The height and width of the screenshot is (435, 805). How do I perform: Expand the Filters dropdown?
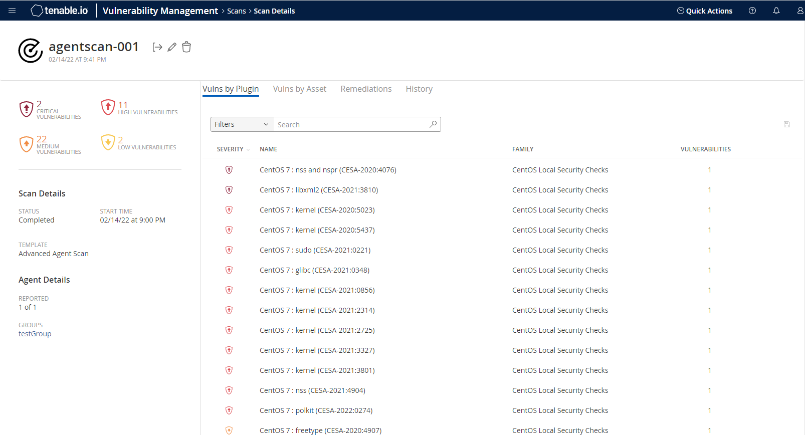click(242, 124)
